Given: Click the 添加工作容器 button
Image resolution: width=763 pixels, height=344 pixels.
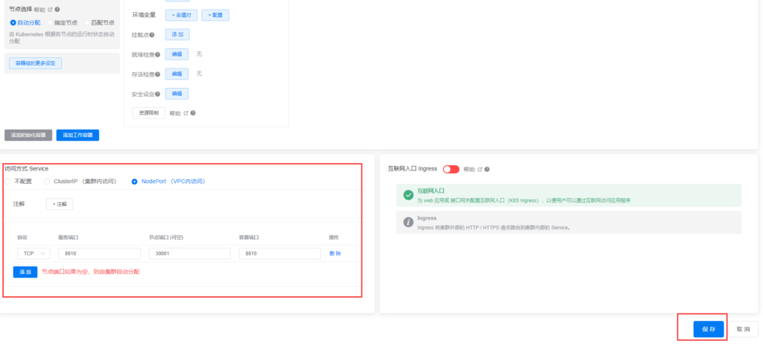Looking at the screenshot, I should (77, 136).
